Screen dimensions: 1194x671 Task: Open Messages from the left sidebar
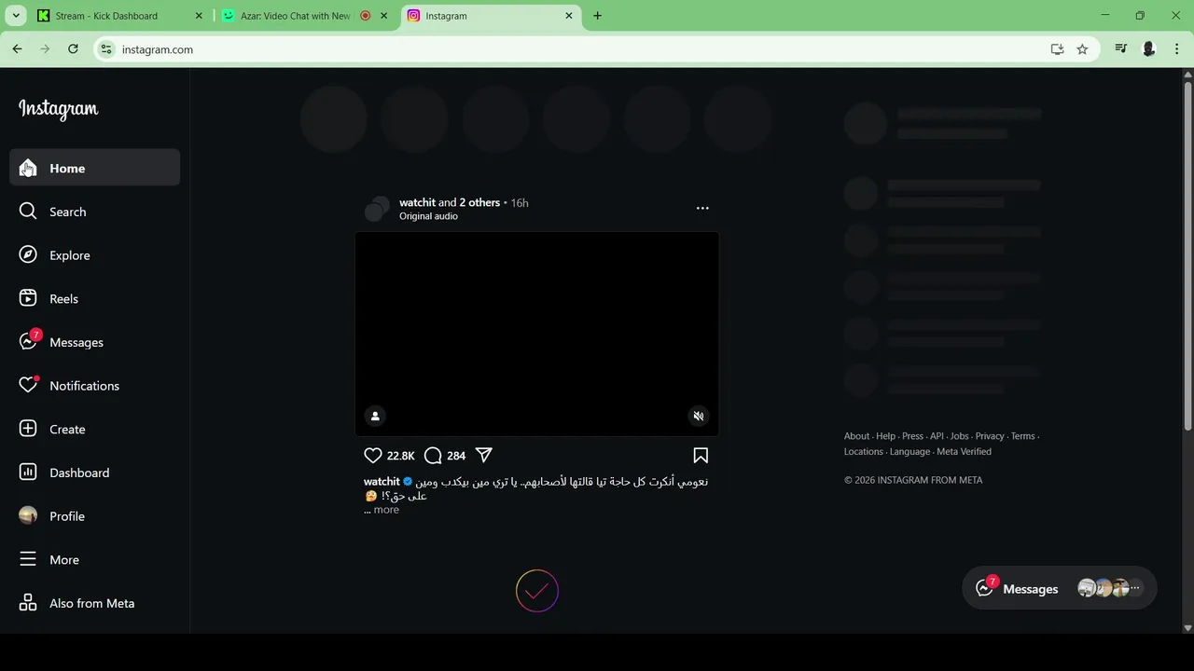[94, 342]
